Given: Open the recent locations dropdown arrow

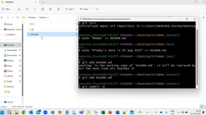Looking at the screenshot, I should pyautogui.click(x=13, y=18).
